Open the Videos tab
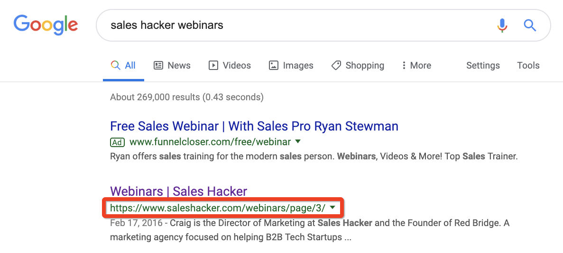The height and width of the screenshot is (253, 563). [x=230, y=66]
